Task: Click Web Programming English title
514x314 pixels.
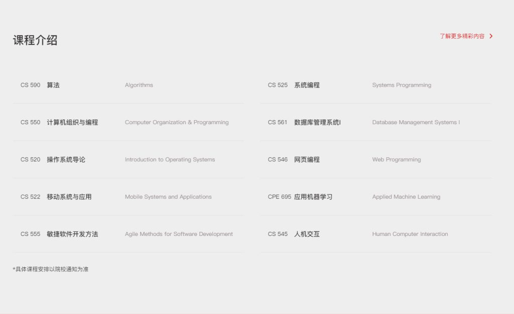Action: pyautogui.click(x=397, y=160)
